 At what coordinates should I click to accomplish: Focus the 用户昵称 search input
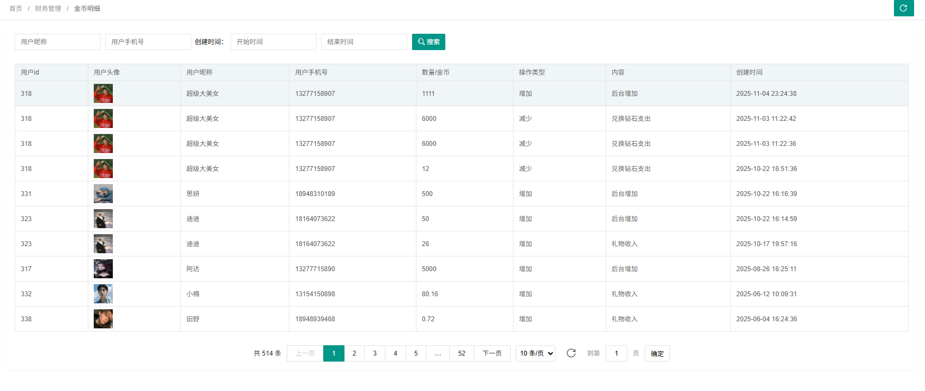57,42
